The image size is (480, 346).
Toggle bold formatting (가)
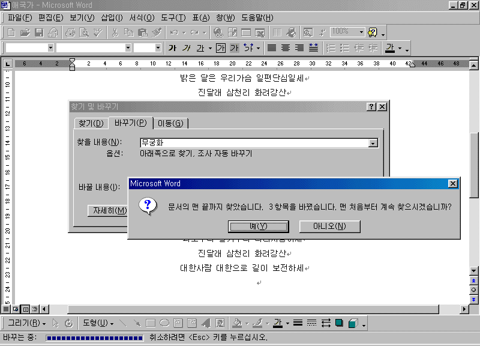point(172,48)
